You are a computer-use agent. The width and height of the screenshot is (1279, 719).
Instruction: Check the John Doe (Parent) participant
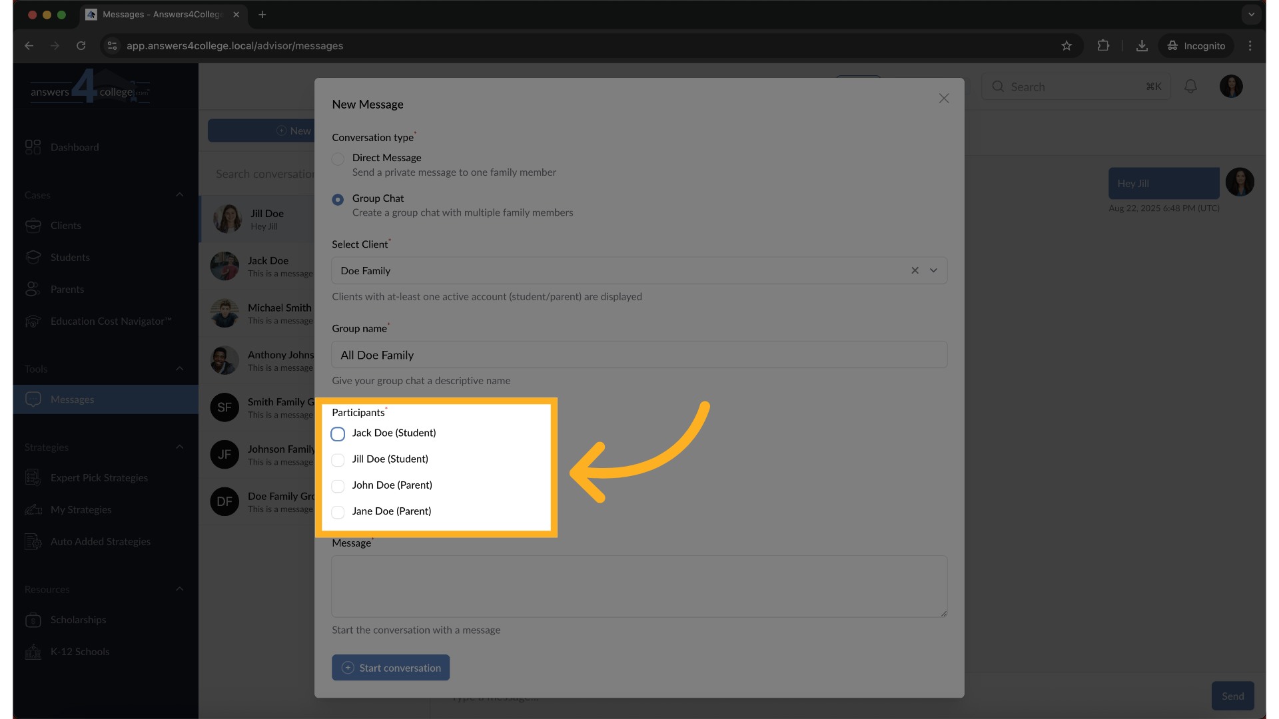click(338, 486)
